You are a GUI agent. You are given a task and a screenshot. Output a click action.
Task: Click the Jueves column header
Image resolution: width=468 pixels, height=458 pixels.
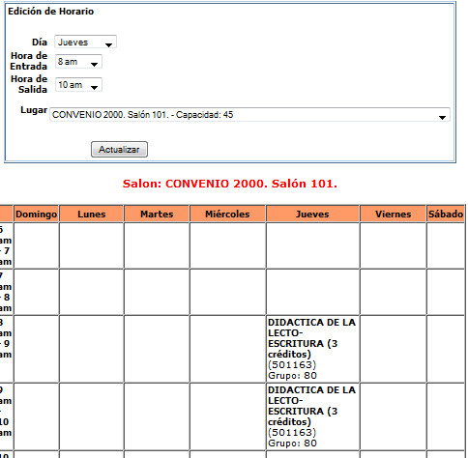(x=312, y=214)
